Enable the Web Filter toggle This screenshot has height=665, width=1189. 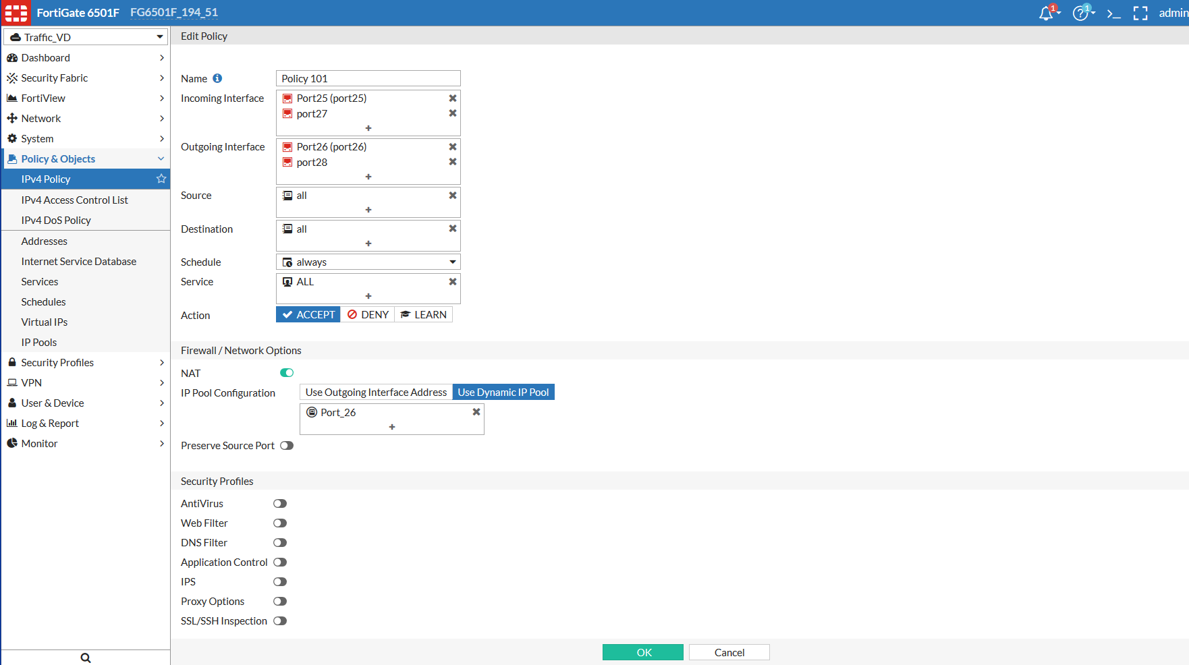[280, 523]
